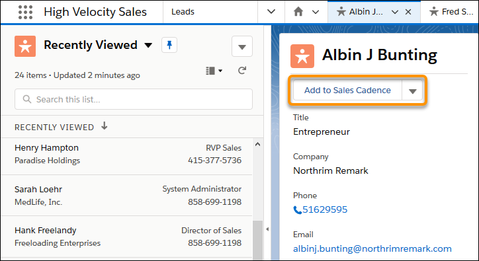This screenshot has height=261, width=479.
Task: Close the Albin J... tab
Action: pos(408,12)
